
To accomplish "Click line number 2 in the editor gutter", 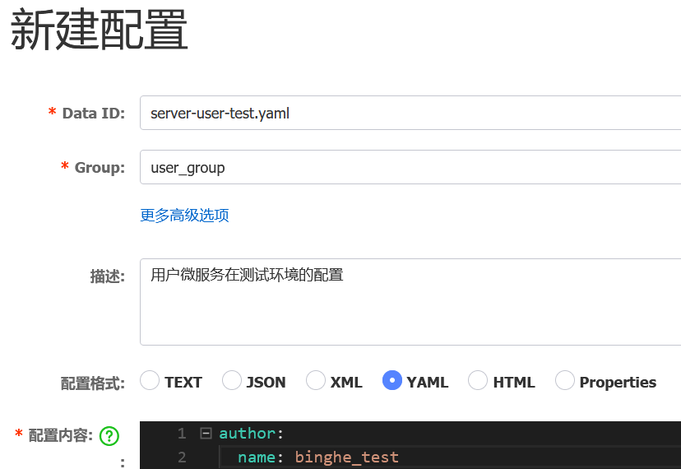I will click(x=182, y=457).
